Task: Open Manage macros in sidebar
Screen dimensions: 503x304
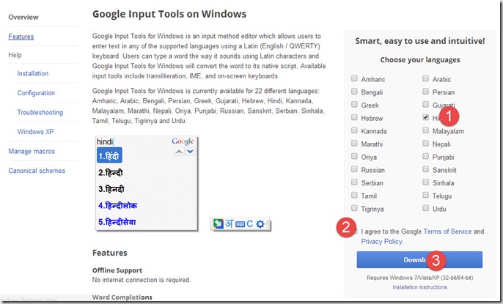Action: tap(32, 151)
